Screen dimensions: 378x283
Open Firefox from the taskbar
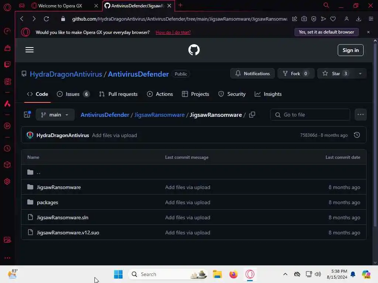point(233,274)
